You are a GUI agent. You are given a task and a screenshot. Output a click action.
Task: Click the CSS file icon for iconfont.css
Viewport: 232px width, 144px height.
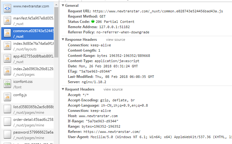tap(7, 84)
